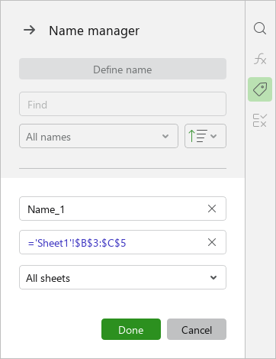Open the fx functions sidebar icon
Screen dimensions: 276x359
tap(260, 59)
